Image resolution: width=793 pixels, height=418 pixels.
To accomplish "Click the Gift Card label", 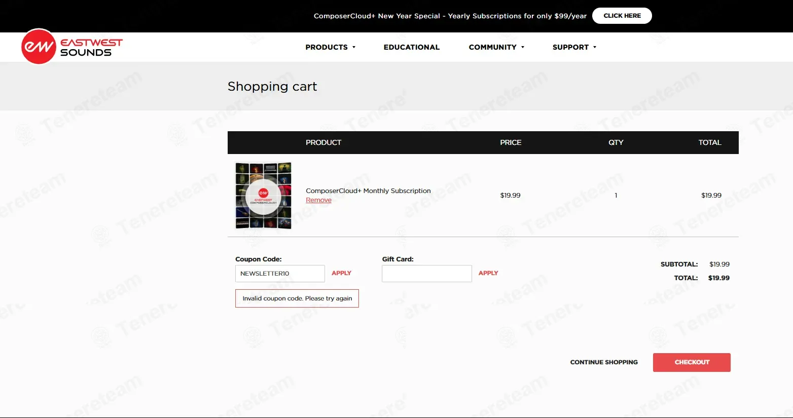I will 398,259.
